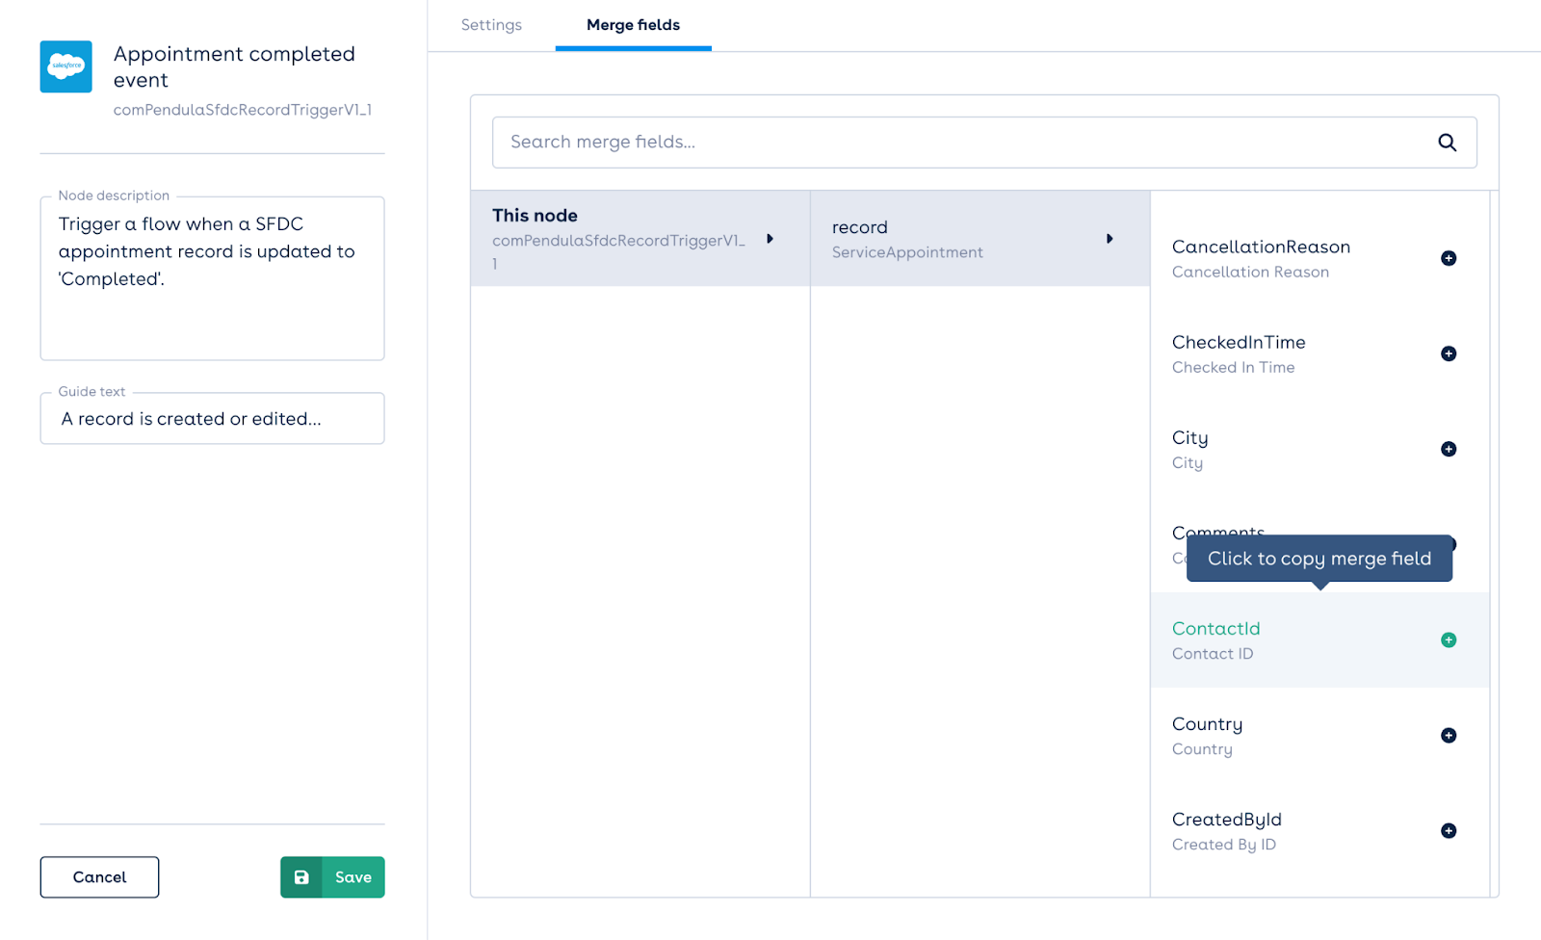1541x940 pixels.
Task: Click the search magnifier icon
Action: (1447, 143)
